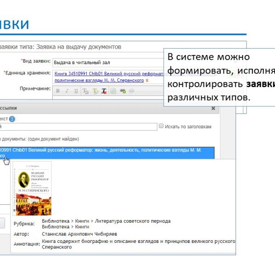
Task: Click the book cover thumbnail image
Action: [x=32, y=188]
